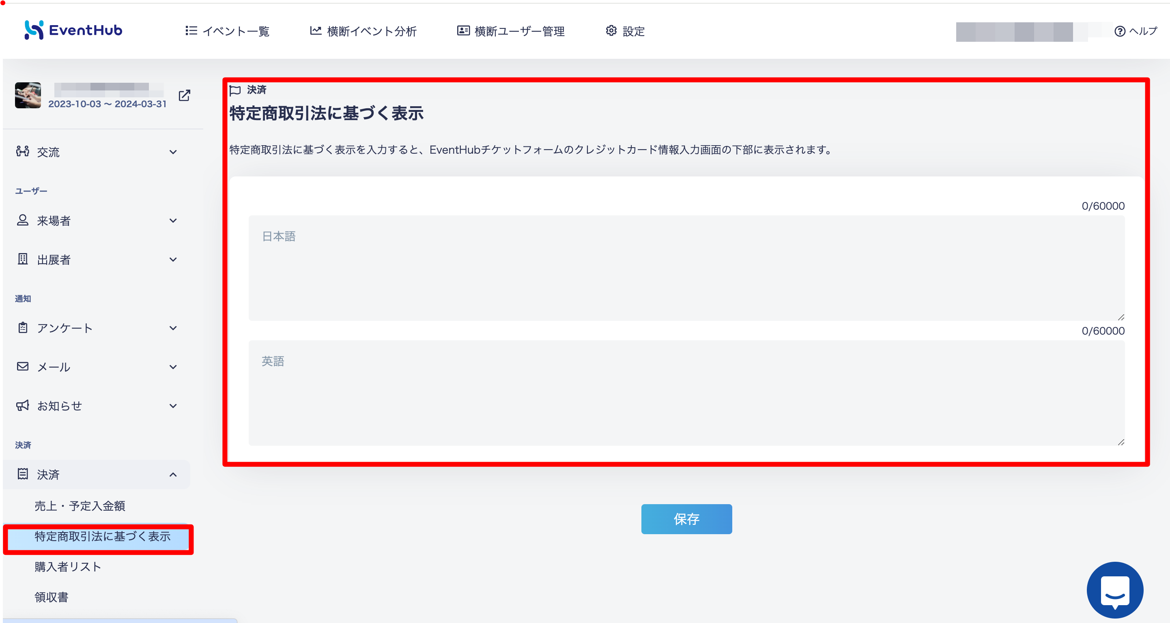The width and height of the screenshot is (1170, 623).
Task: Select the アンケート sidebar item
Action: click(x=96, y=328)
